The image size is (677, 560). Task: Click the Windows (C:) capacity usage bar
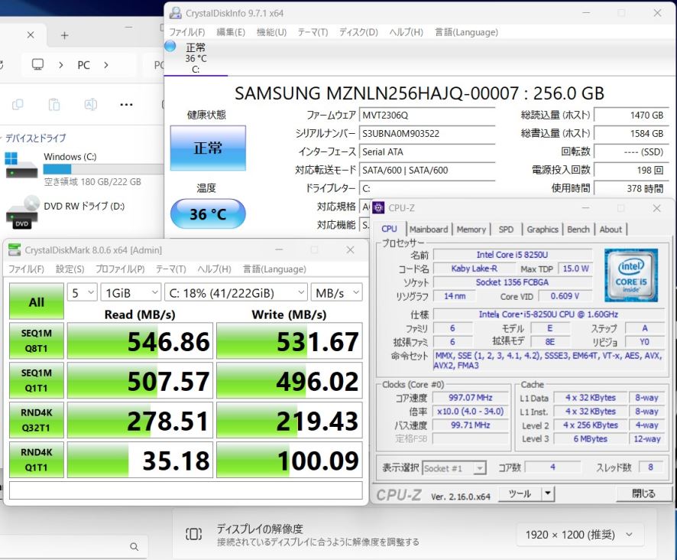104,169
